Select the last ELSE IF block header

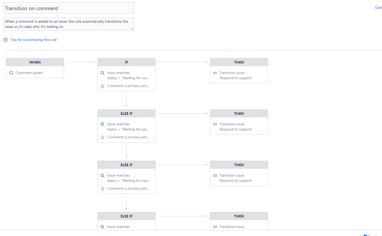point(127,216)
